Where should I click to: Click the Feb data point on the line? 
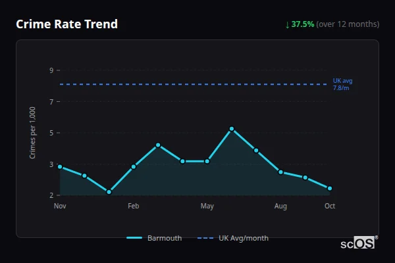[134, 166]
